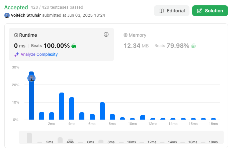
Task: Click the sparkle icon beside Analyze Complexity
Action: pyautogui.click(x=16, y=54)
